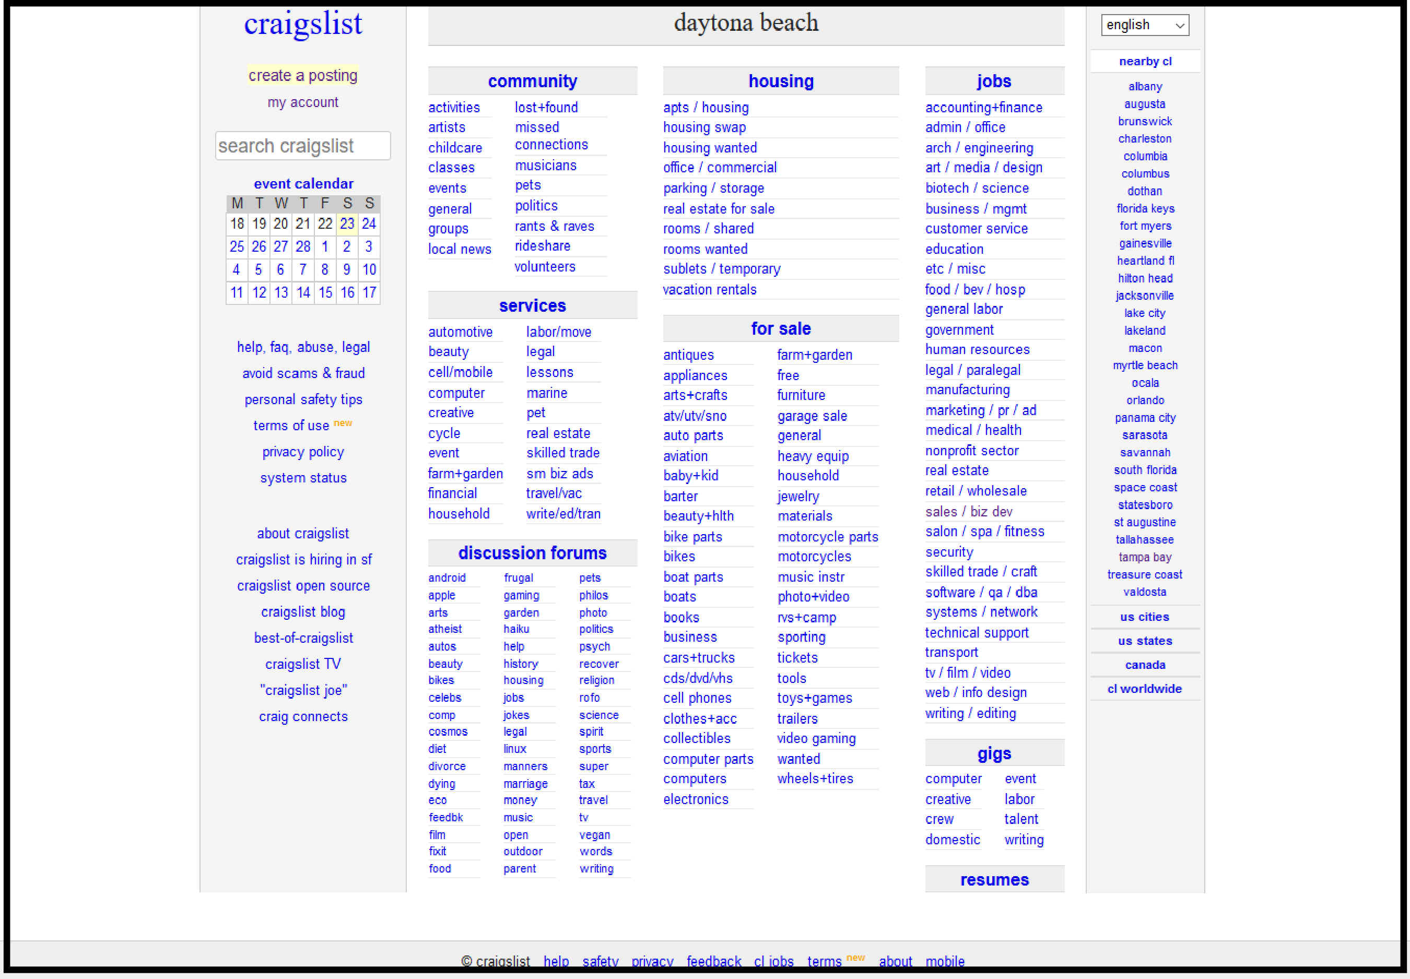
Task: Open personal safety tips page
Action: 303,399
